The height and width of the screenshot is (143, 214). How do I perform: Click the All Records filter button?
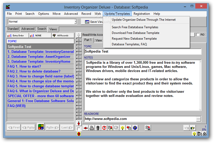[63, 35]
